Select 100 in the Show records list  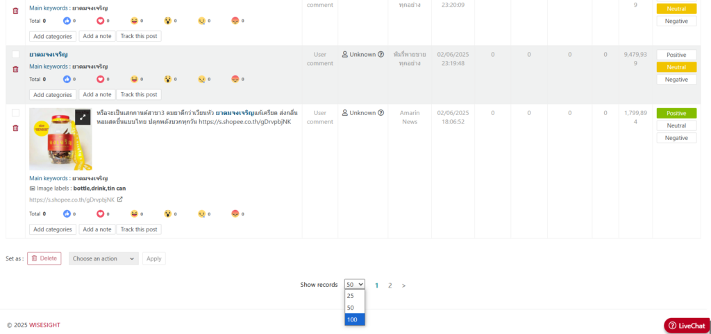(355, 319)
